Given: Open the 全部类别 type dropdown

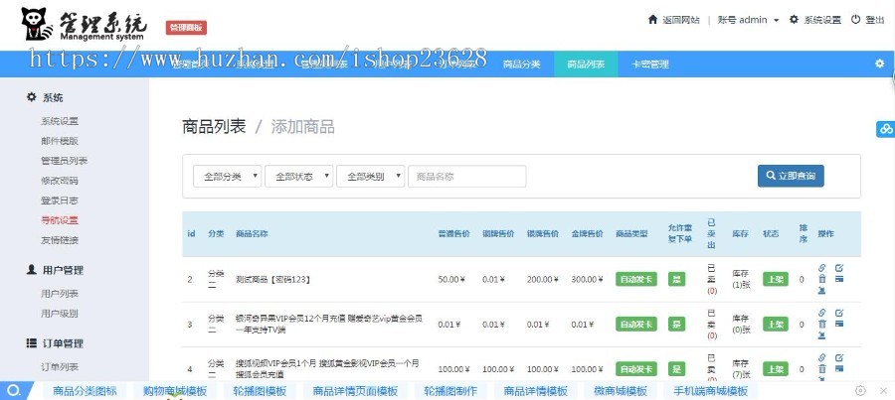Looking at the screenshot, I should coord(371,177).
